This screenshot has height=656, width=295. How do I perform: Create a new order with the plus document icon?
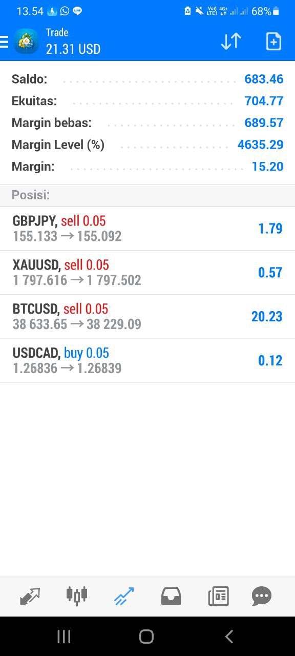coord(273,42)
